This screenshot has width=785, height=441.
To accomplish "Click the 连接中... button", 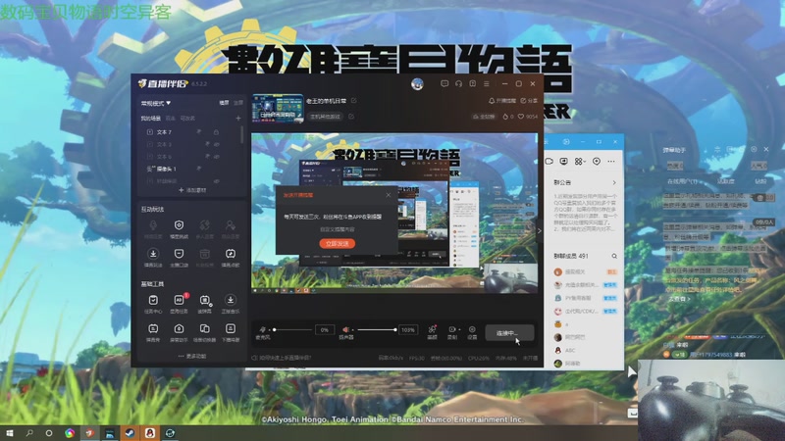I will [x=509, y=333].
